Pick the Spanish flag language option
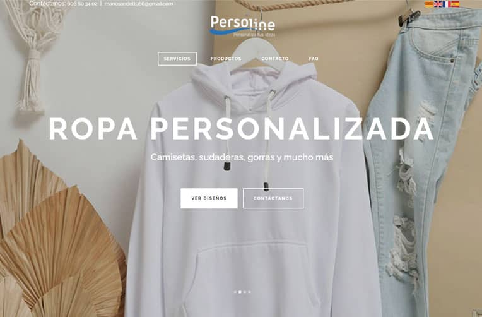 coord(456,4)
